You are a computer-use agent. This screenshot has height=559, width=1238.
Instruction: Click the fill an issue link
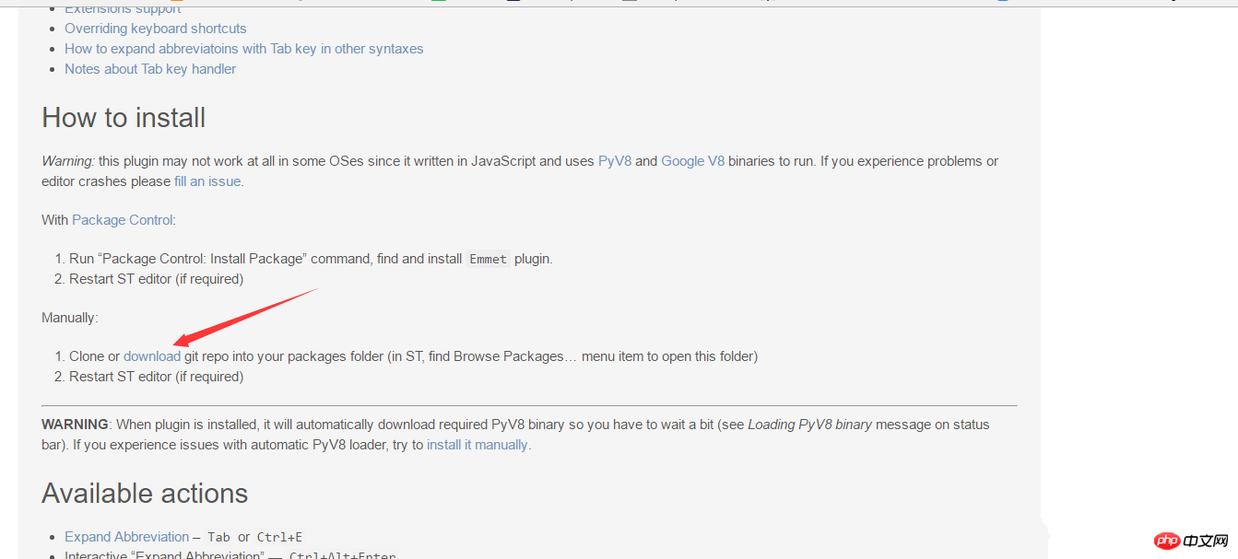(x=207, y=181)
